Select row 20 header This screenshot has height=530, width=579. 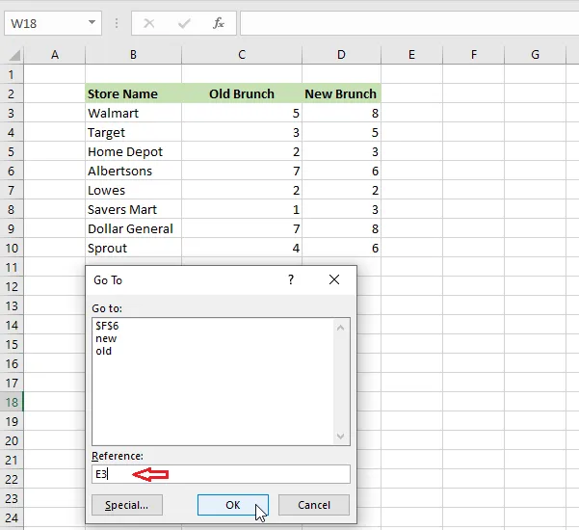11,440
